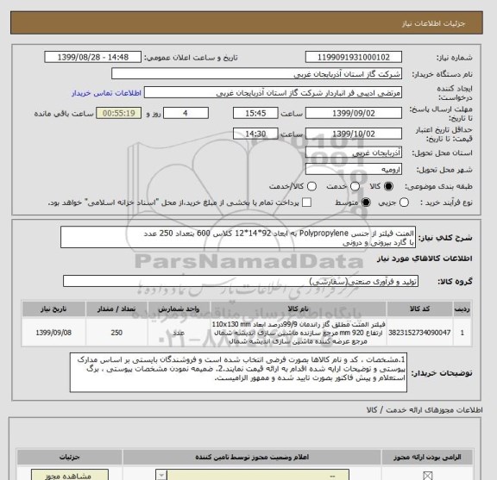Click اطلاعات مجوزهای ارائه خدمت / کالا heading
The width and height of the screenshot is (497, 480).
click(425, 410)
